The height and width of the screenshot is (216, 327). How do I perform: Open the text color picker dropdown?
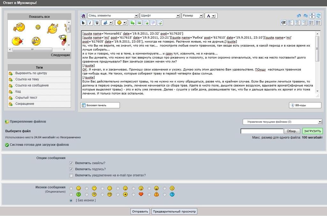coord(211,16)
